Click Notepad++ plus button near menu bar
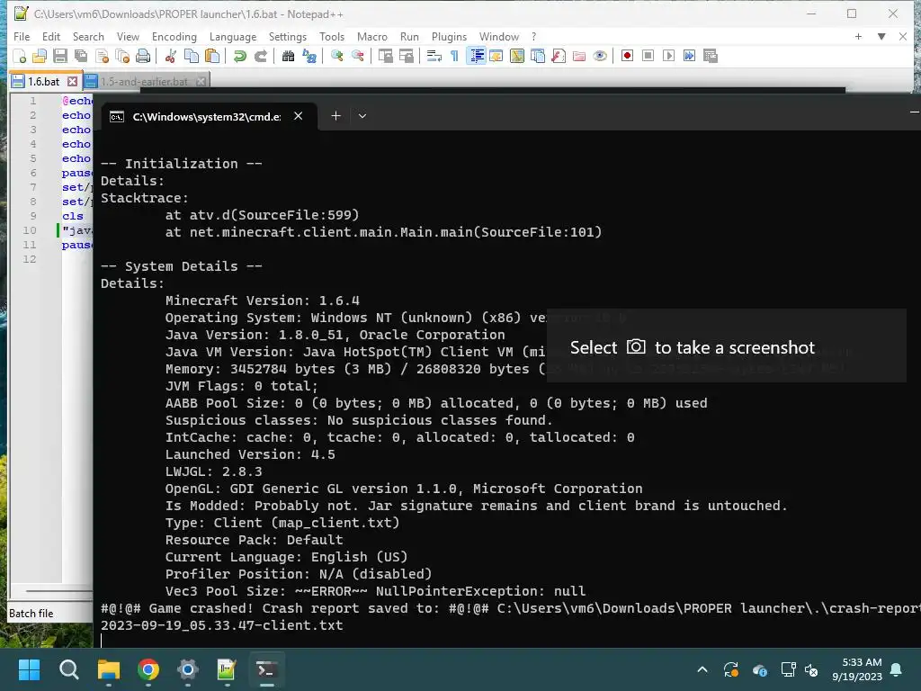 tap(858, 36)
